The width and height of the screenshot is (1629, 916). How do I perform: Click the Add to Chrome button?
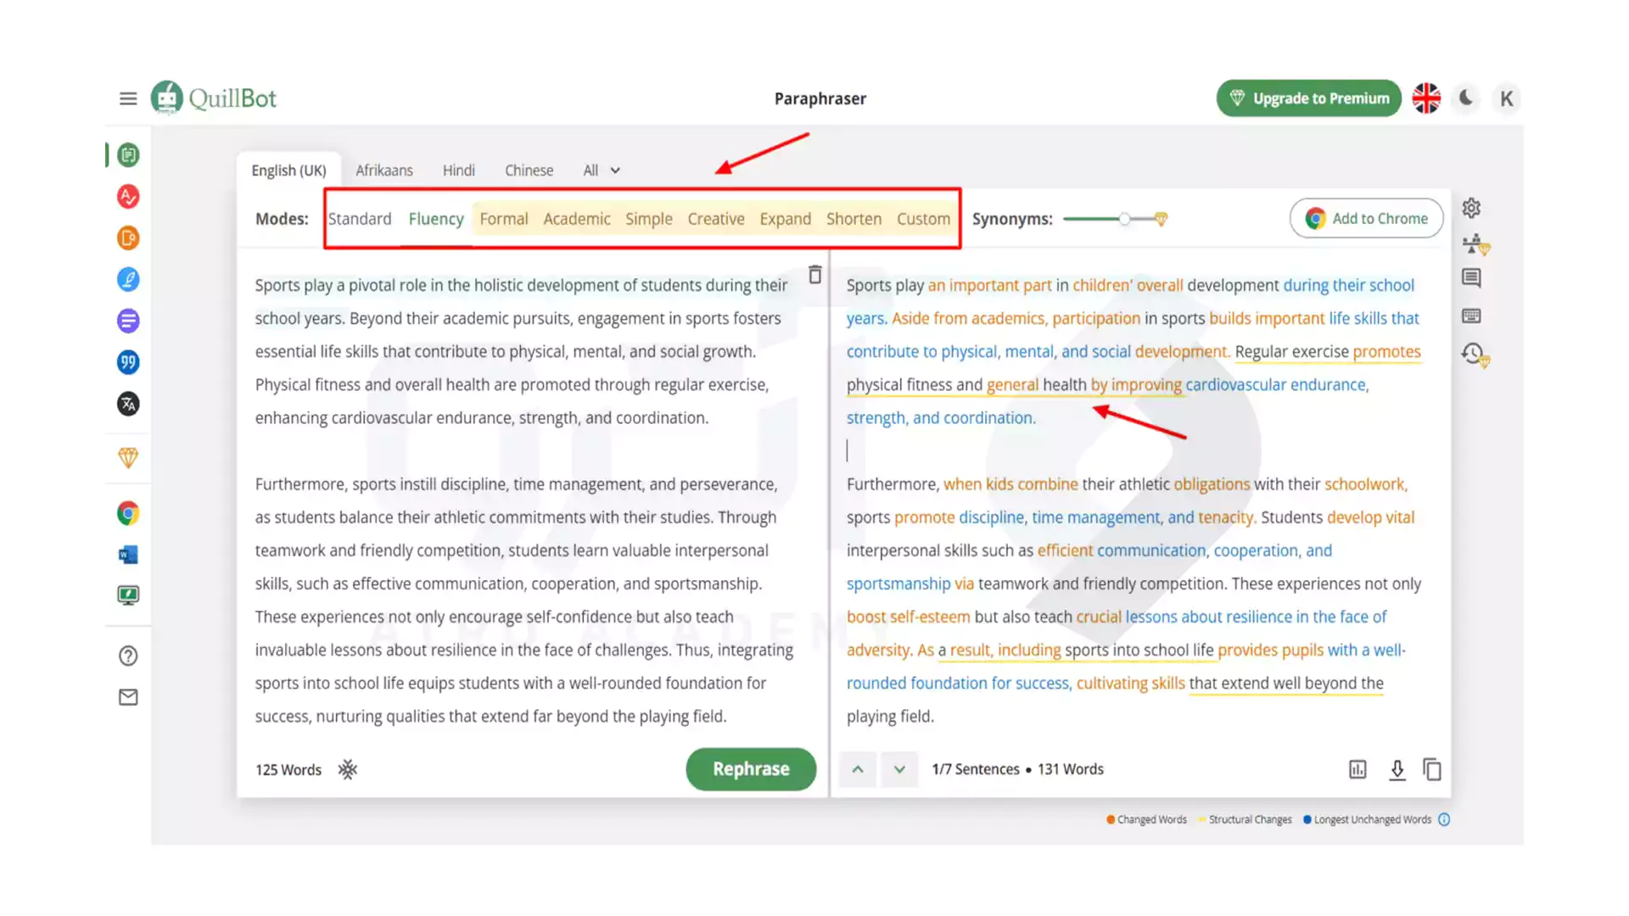1367,219
